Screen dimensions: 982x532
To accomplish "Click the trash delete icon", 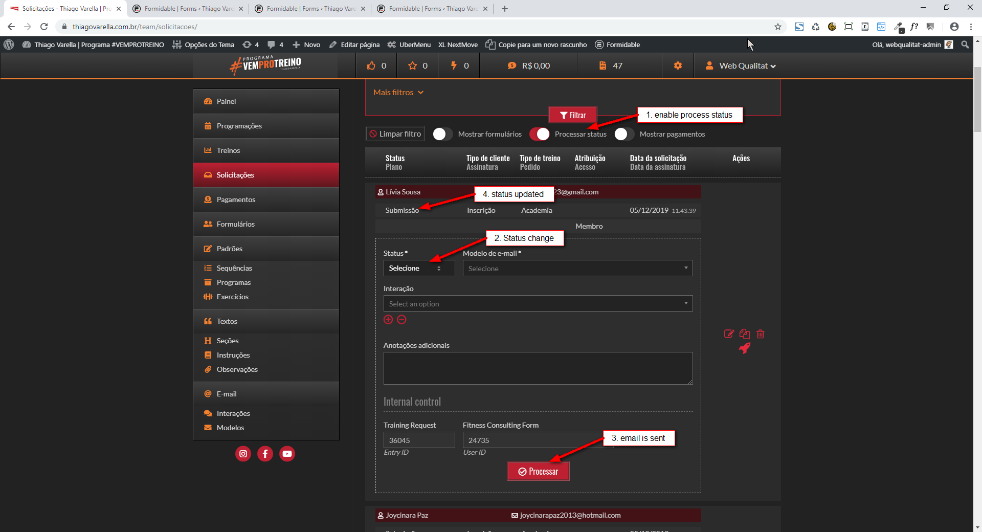I will click(761, 334).
